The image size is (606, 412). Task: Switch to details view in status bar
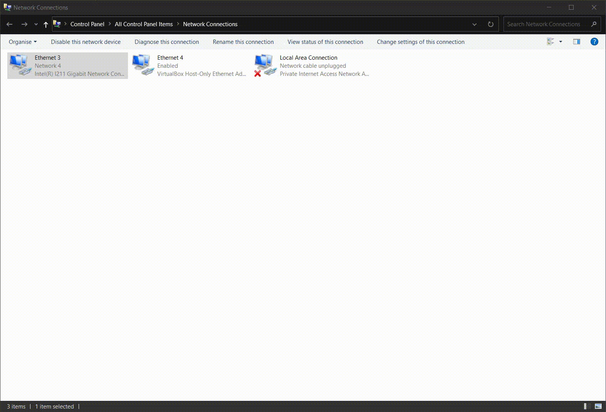click(x=587, y=406)
